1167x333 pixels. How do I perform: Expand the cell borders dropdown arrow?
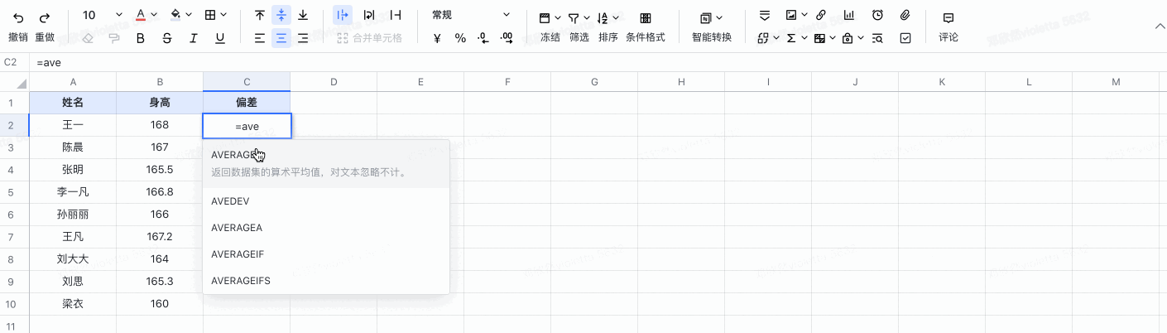pos(225,16)
